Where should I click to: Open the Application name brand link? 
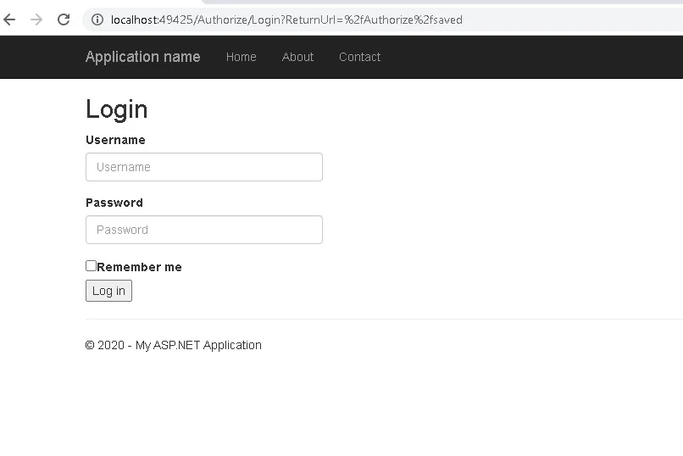click(143, 57)
